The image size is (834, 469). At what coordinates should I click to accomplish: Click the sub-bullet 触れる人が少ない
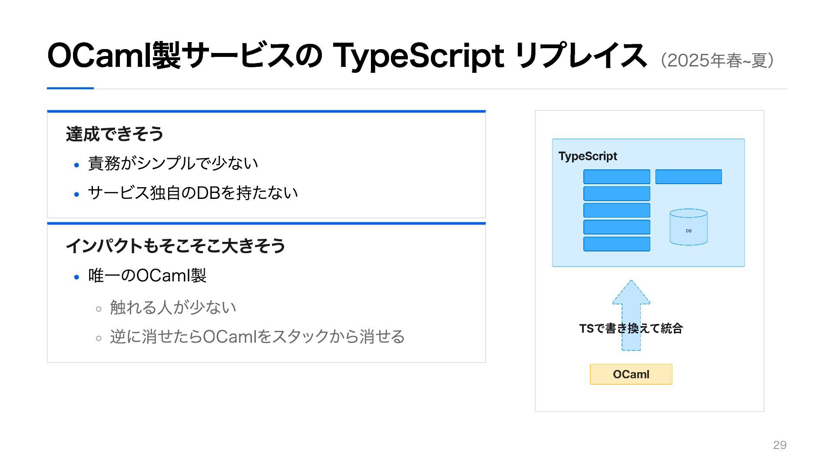coord(173,307)
